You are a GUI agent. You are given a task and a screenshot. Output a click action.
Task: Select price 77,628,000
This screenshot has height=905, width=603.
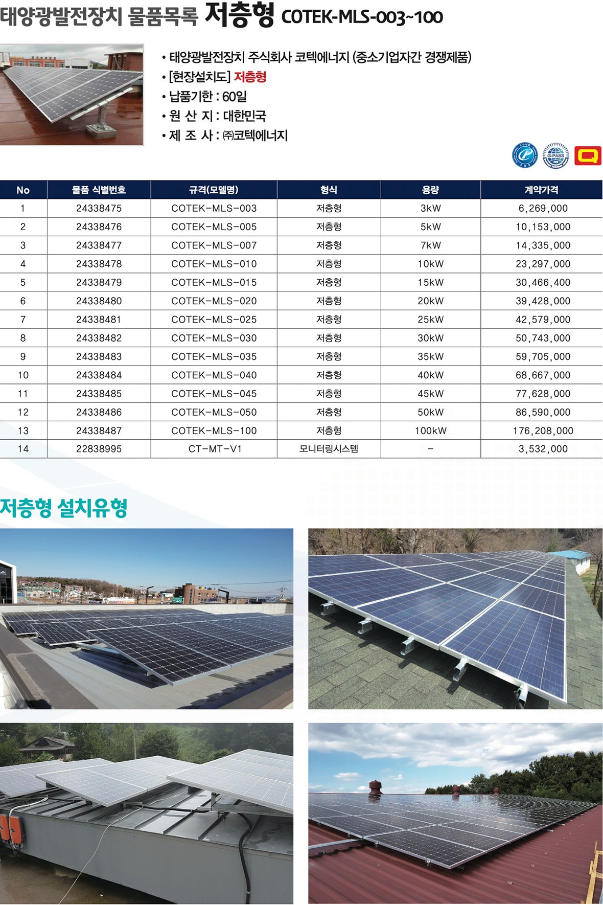[543, 394]
